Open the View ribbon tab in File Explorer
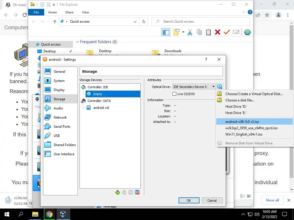This screenshot has height=220, width=294. pos(85,12)
